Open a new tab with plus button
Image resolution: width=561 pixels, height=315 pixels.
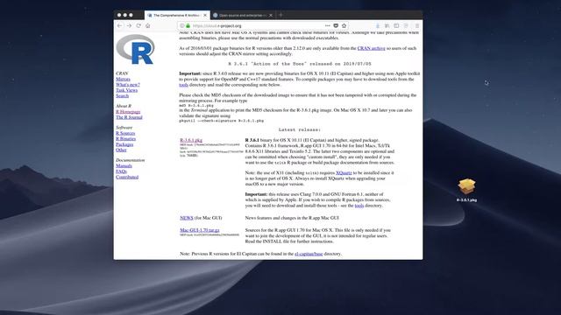point(280,15)
